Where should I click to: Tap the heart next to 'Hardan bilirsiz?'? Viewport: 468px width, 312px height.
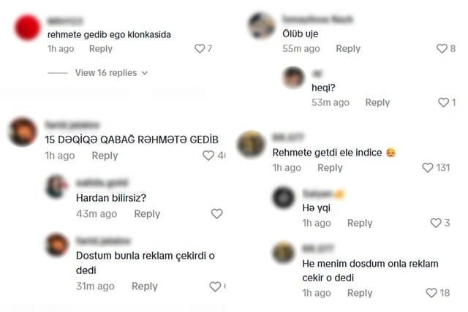(x=216, y=213)
